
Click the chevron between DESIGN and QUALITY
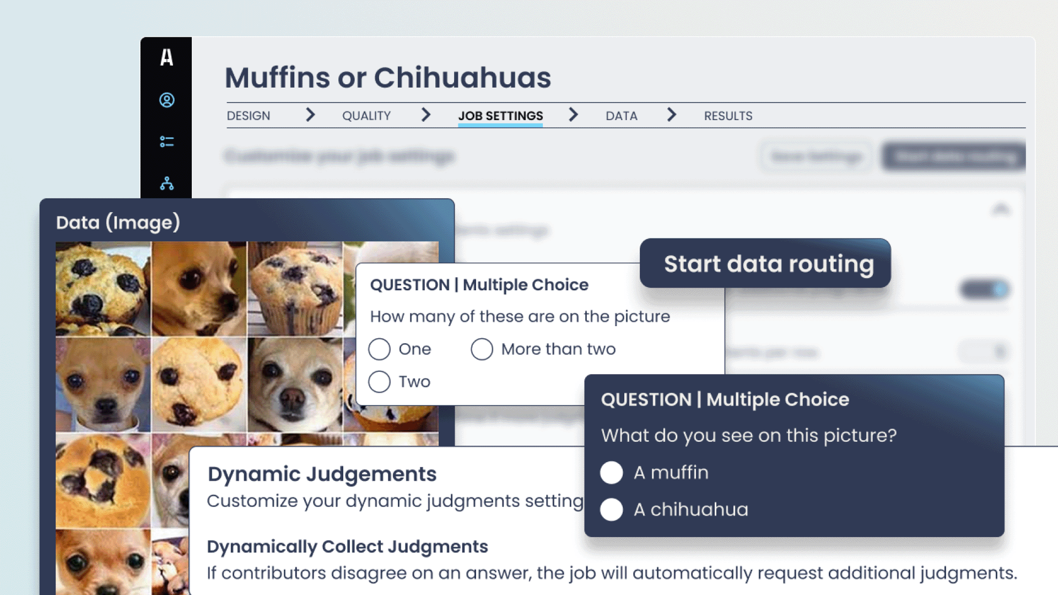[311, 116]
